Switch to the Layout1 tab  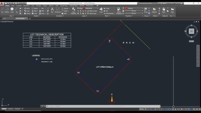coord(10,109)
